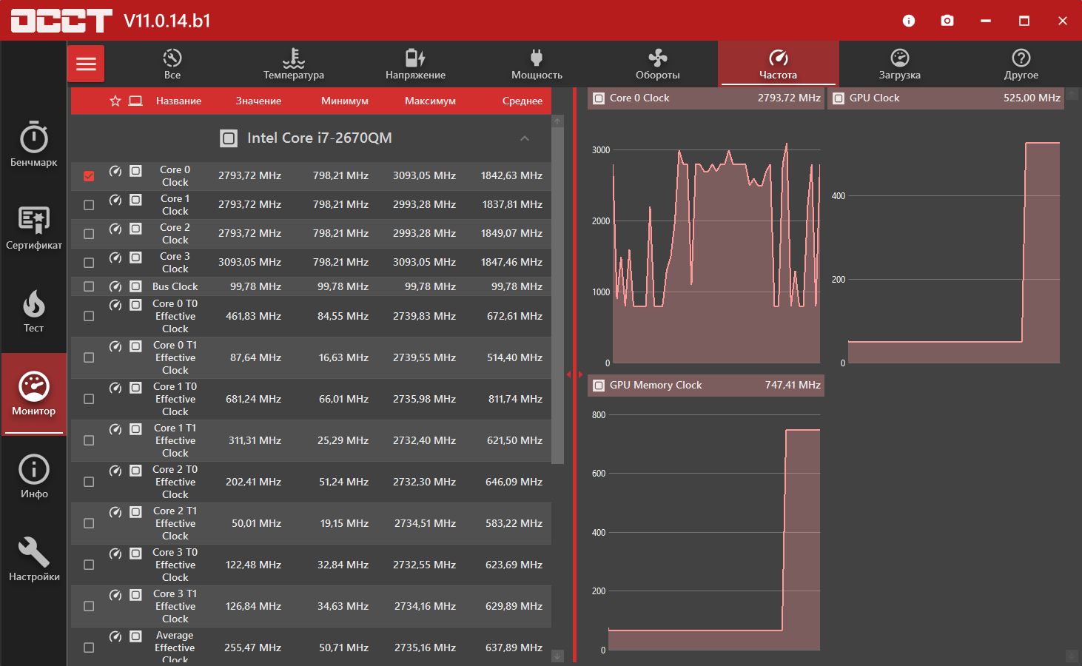Click the info icon in title bar
Viewport: 1082px width, 666px height.
pyautogui.click(x=909, y=21)
